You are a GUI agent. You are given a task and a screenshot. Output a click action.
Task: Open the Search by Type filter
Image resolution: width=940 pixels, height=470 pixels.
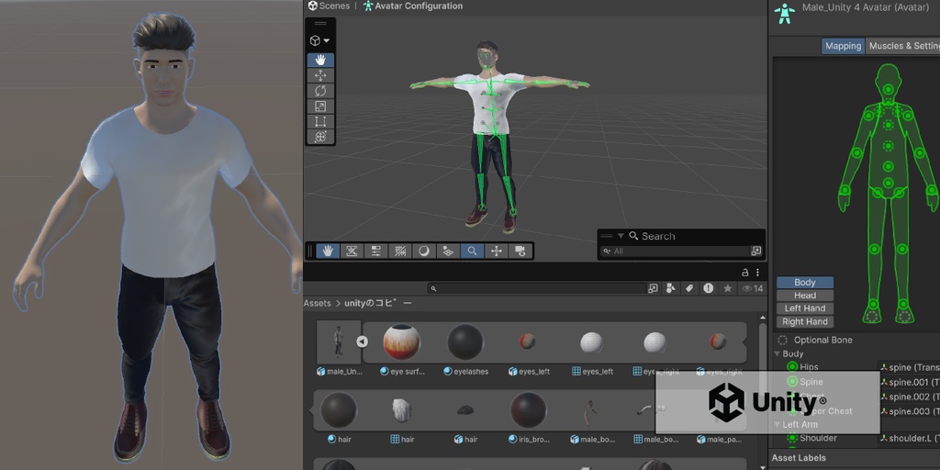(x=671, y=288)
